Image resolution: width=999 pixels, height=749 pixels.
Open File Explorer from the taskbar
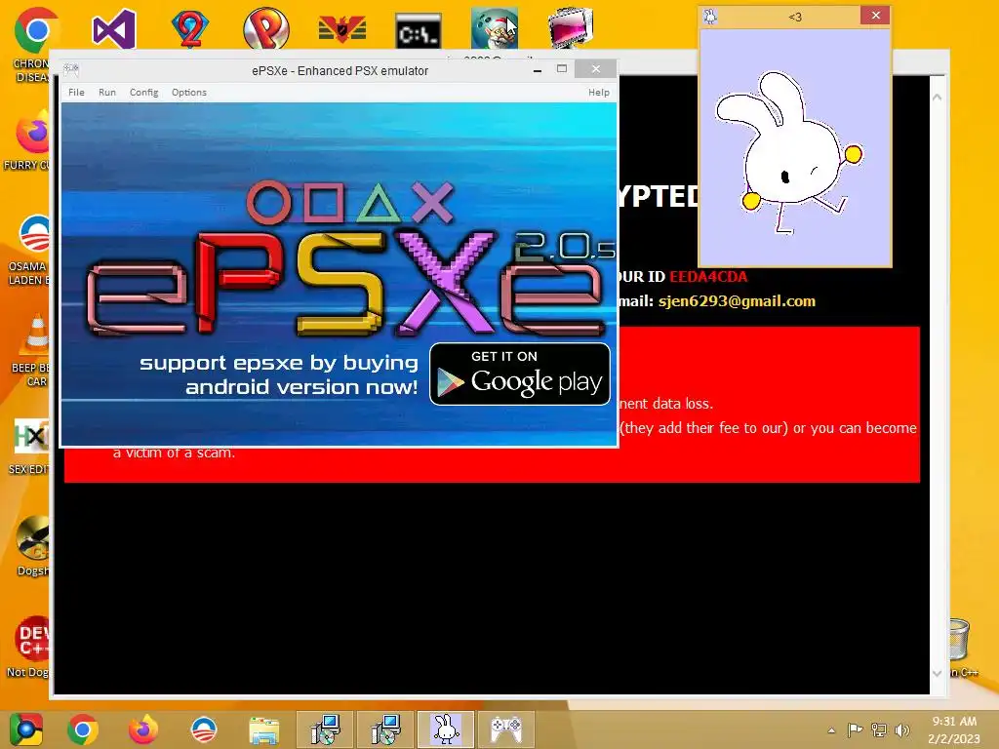click(264, 729)
